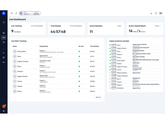The image size is (165, 124).
Task: Click the 9 members live tracking value
Action: pos(16,31)
